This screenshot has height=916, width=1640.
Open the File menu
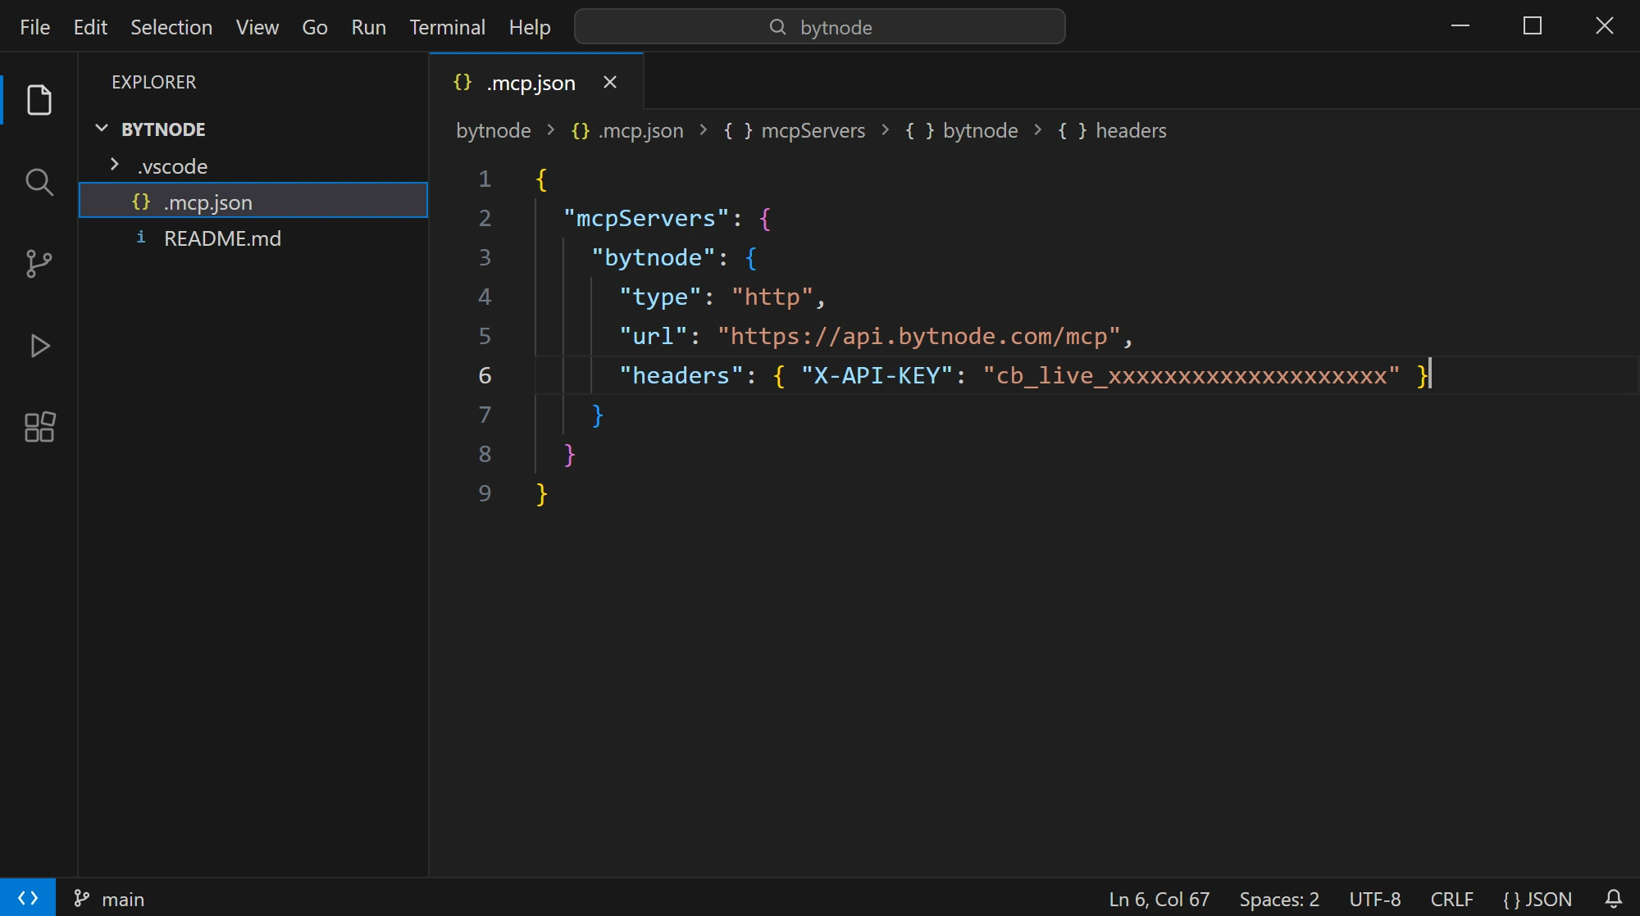(35, 27)
